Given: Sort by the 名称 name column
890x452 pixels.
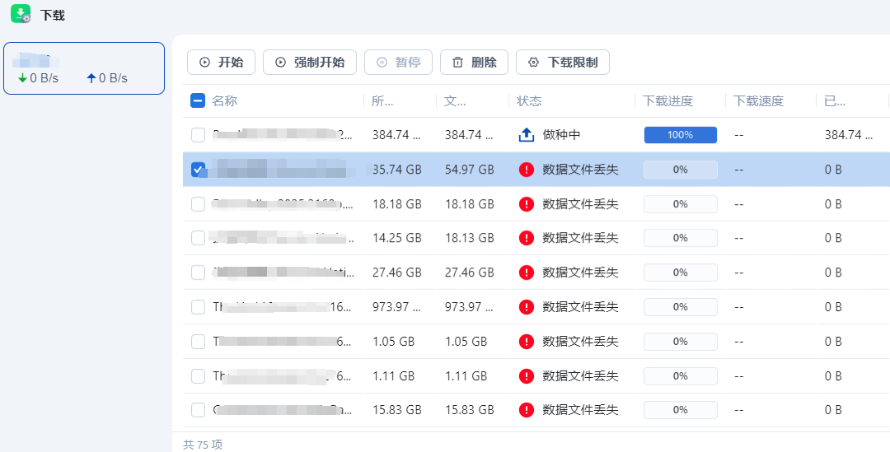Looking at the screenshot, I should tap(224, 101).
